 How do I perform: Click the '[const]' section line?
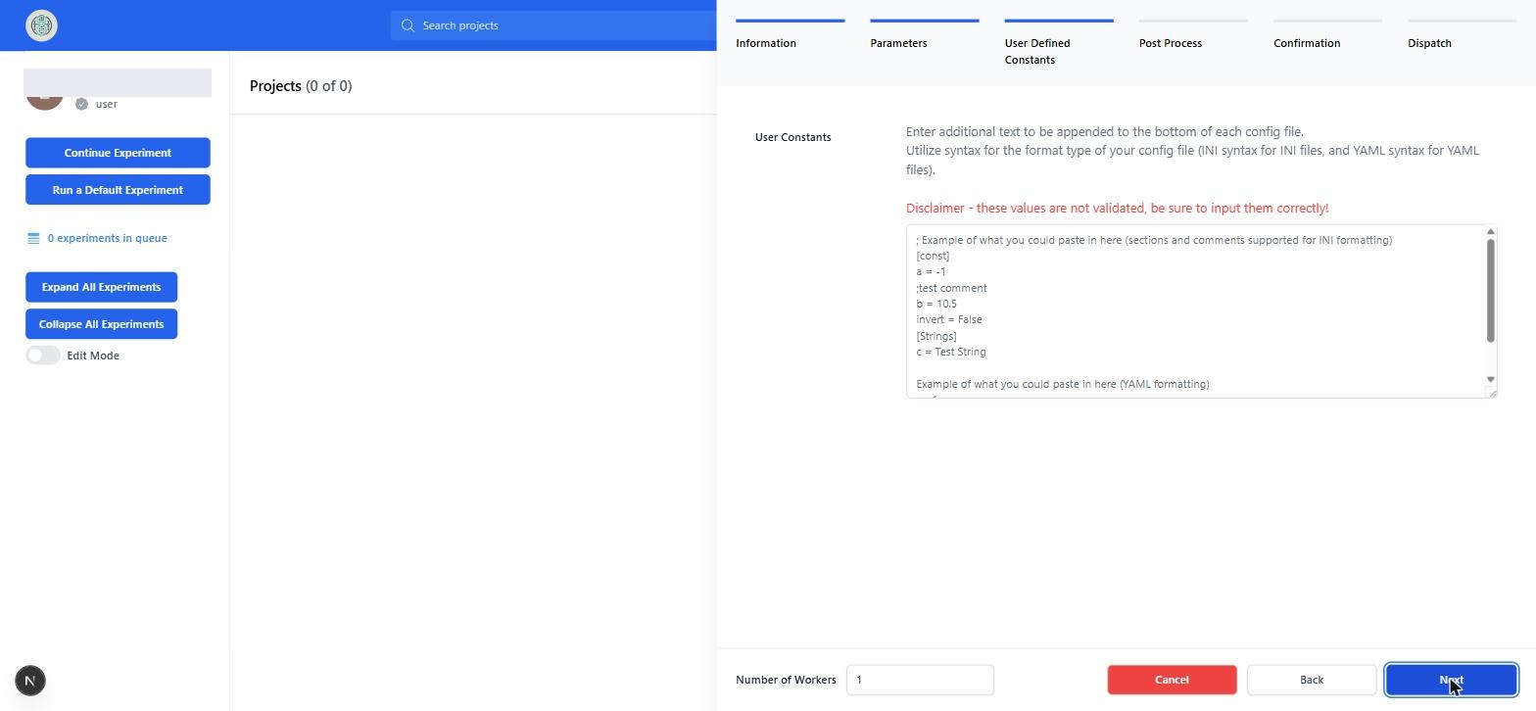[x=933, y=256]
